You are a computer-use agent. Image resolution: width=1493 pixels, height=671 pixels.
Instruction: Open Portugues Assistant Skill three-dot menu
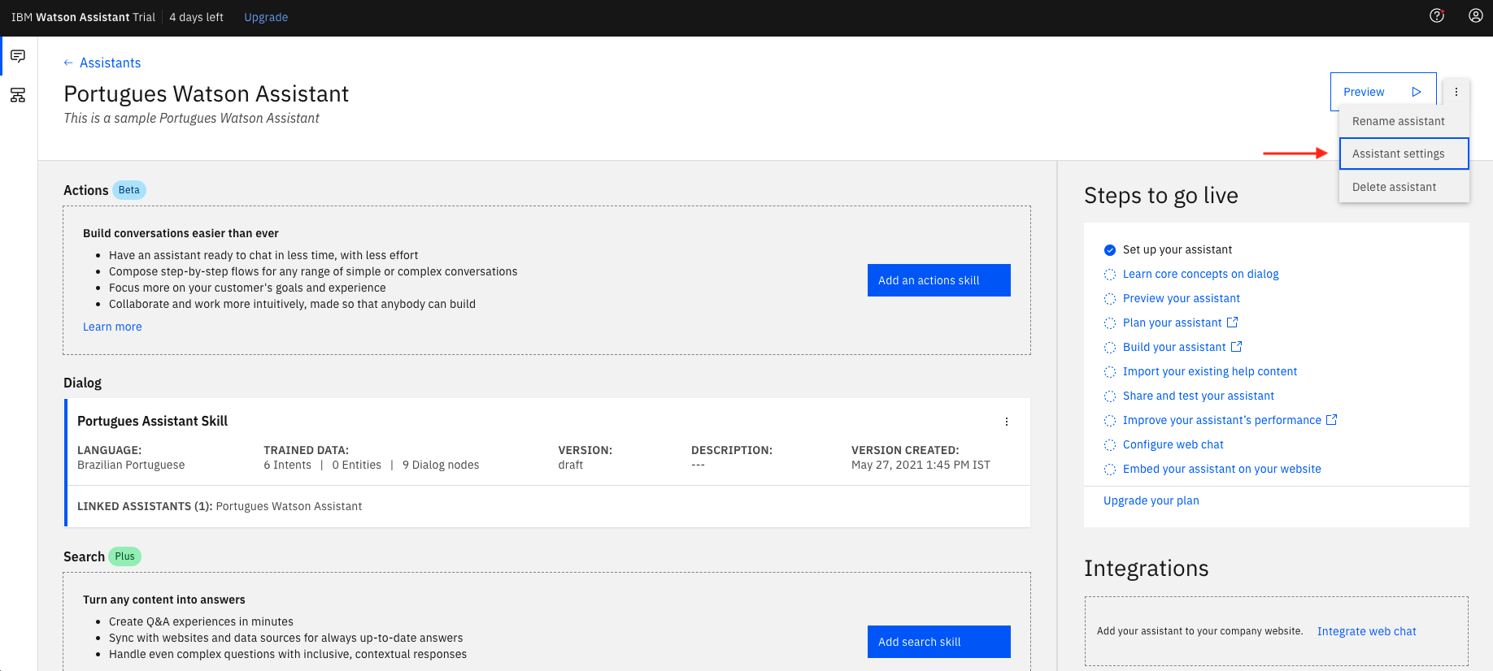(1007, 422)
